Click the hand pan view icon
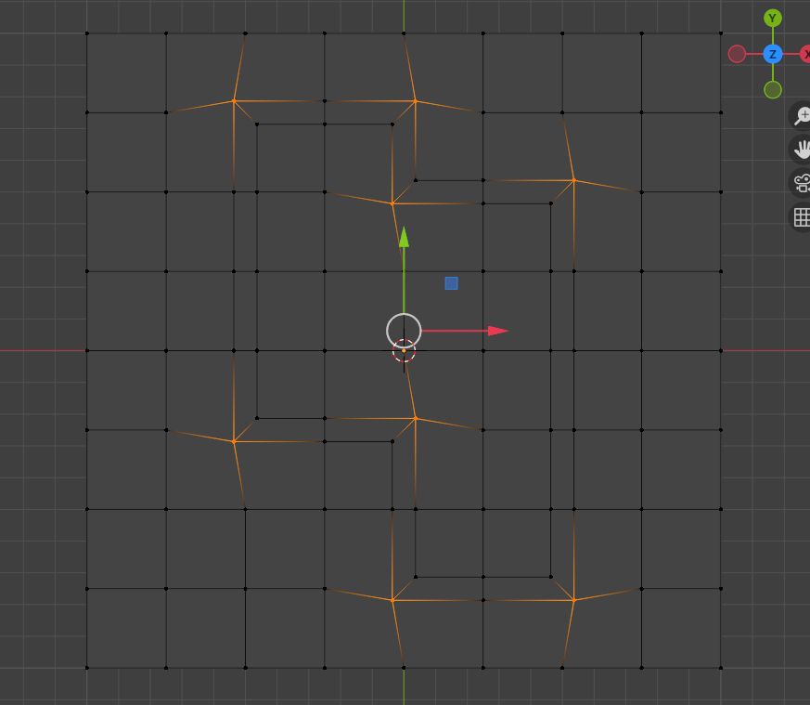Screen dimensions: 810x705 [802, 149]
